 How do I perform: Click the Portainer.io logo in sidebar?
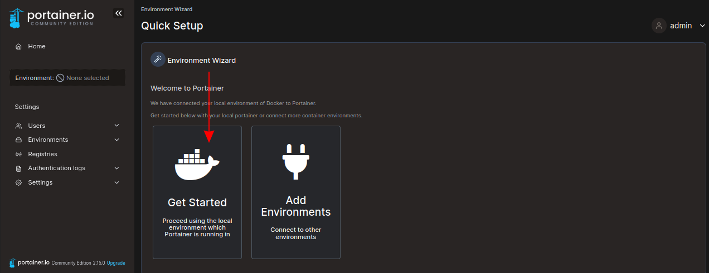click(51, 17)
